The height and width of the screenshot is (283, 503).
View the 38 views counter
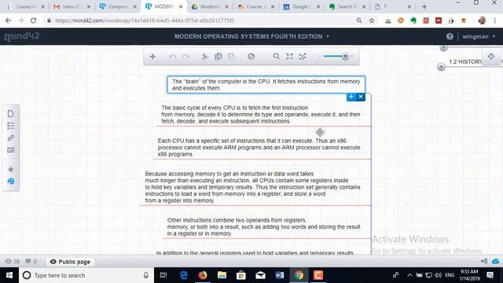tap(13, 262)
